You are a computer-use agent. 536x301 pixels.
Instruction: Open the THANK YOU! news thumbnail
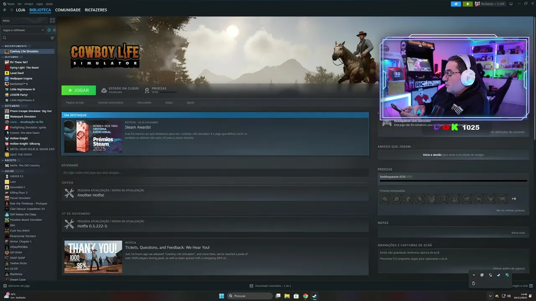tap(93, 257)
